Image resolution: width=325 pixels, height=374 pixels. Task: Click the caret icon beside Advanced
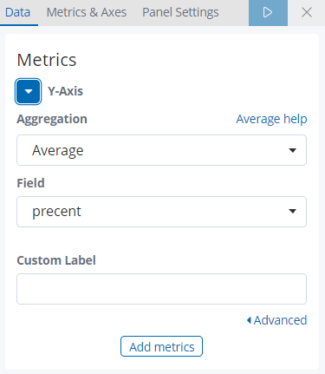pos(249,320)
